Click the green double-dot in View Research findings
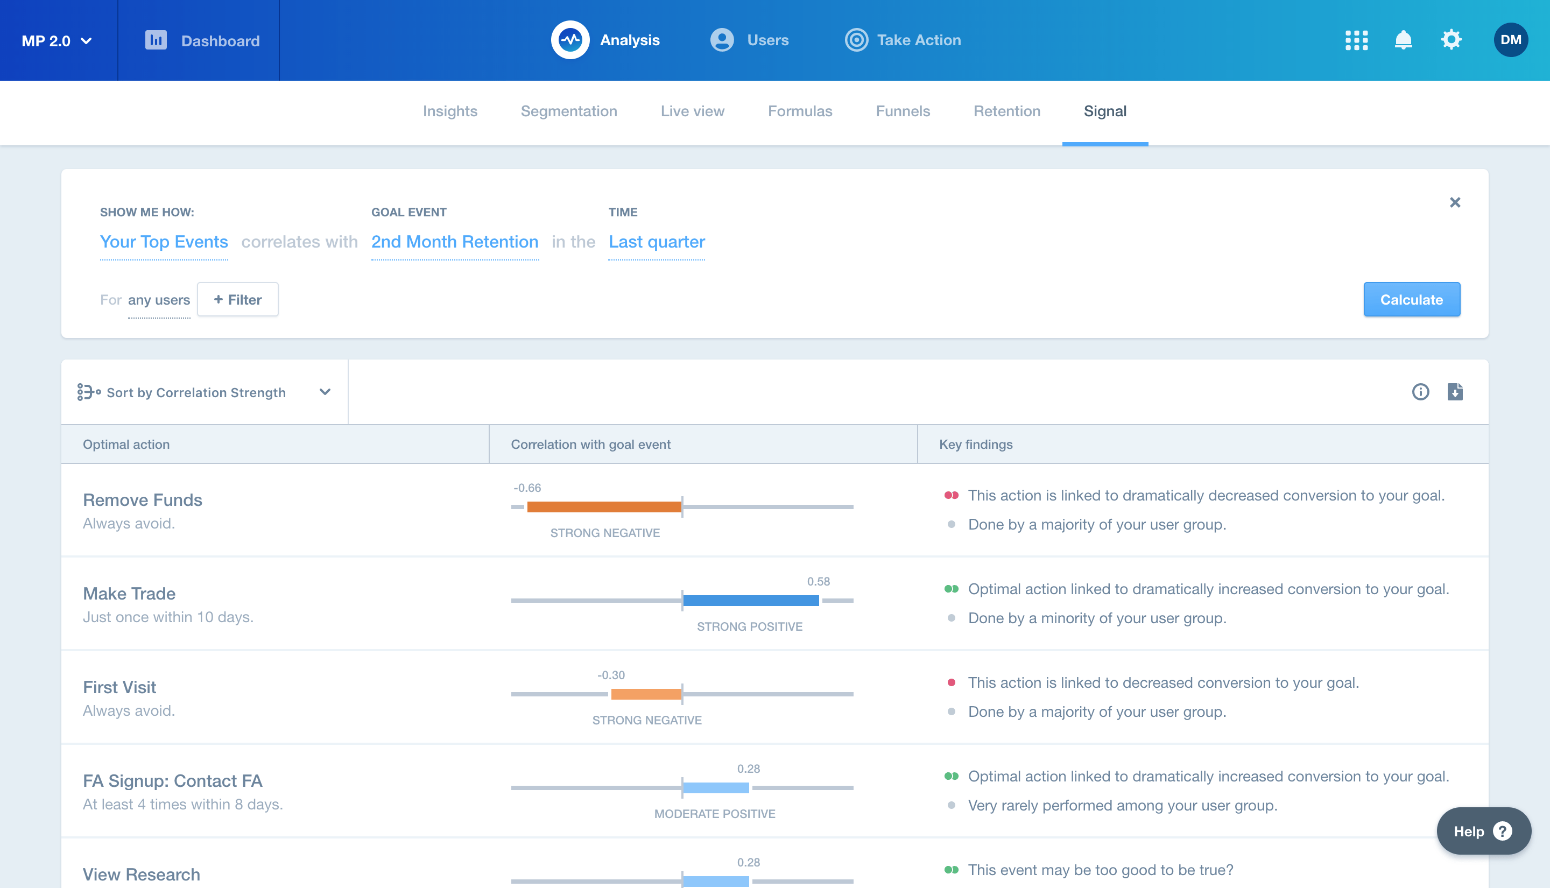 pos(950,870)
